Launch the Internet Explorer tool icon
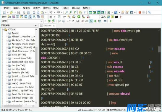Screen dimensions: 162x112 pos(108,17)
